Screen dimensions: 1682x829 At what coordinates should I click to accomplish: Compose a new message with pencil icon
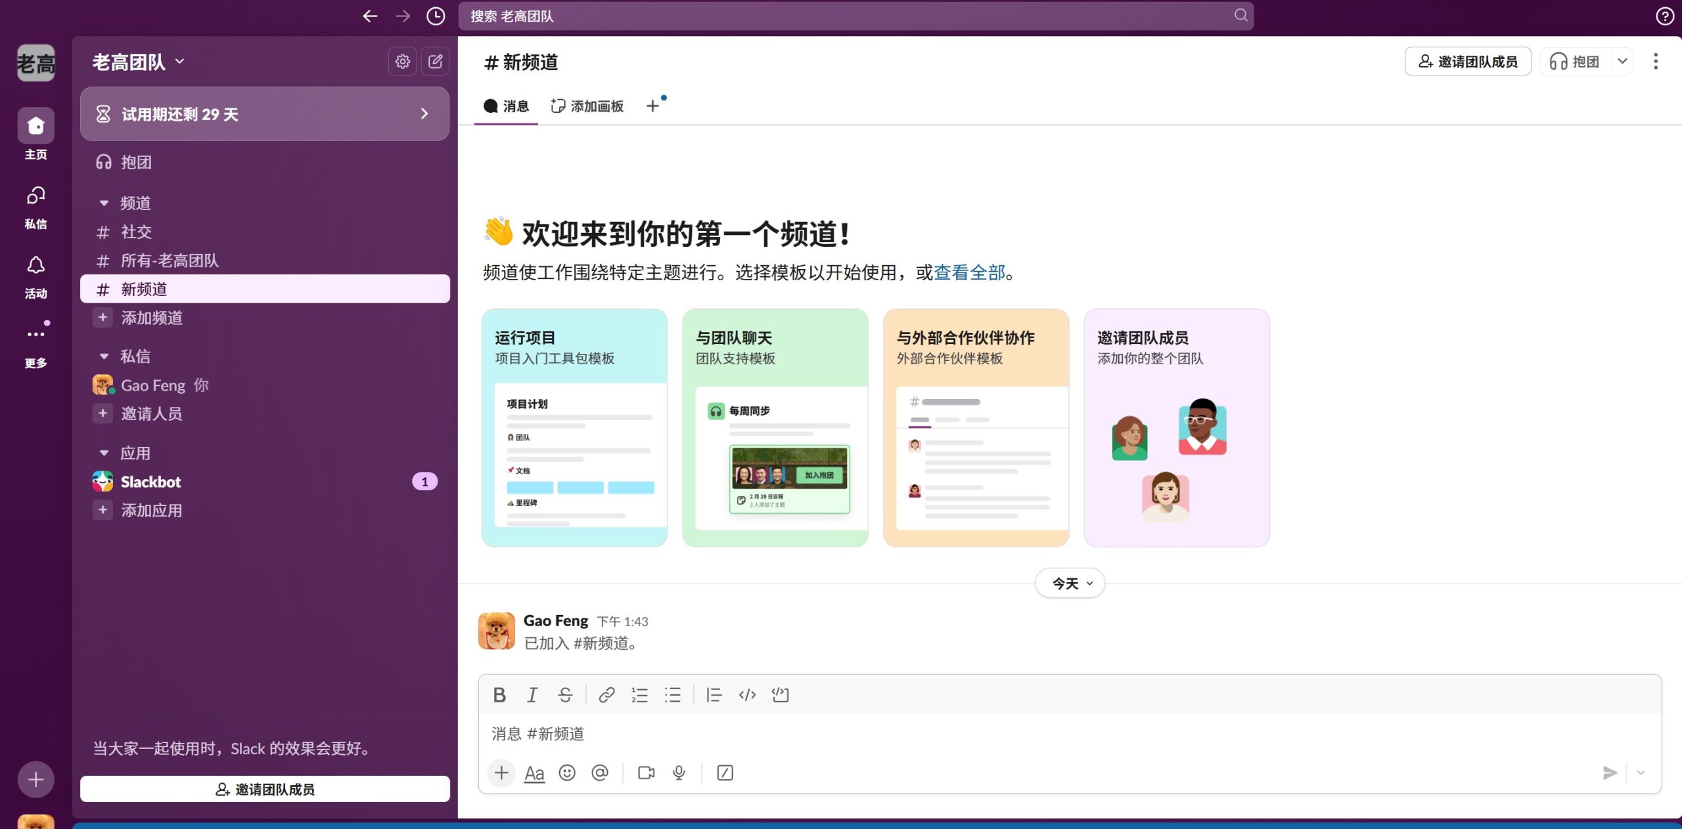point(435,62)
